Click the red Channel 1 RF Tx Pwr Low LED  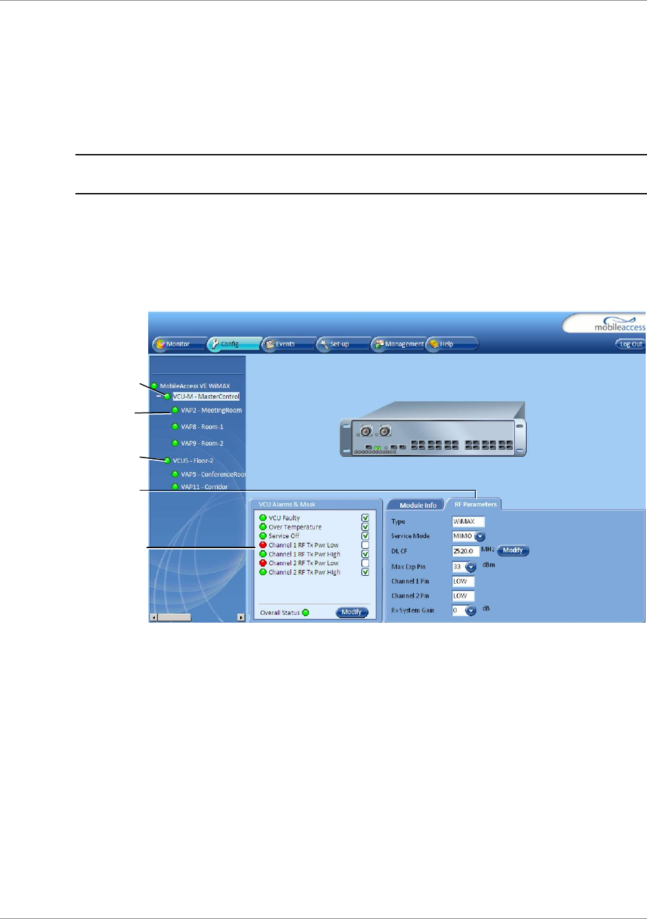click(263, 545)
